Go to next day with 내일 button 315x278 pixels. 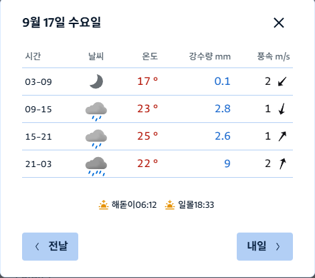pos(265,247)
